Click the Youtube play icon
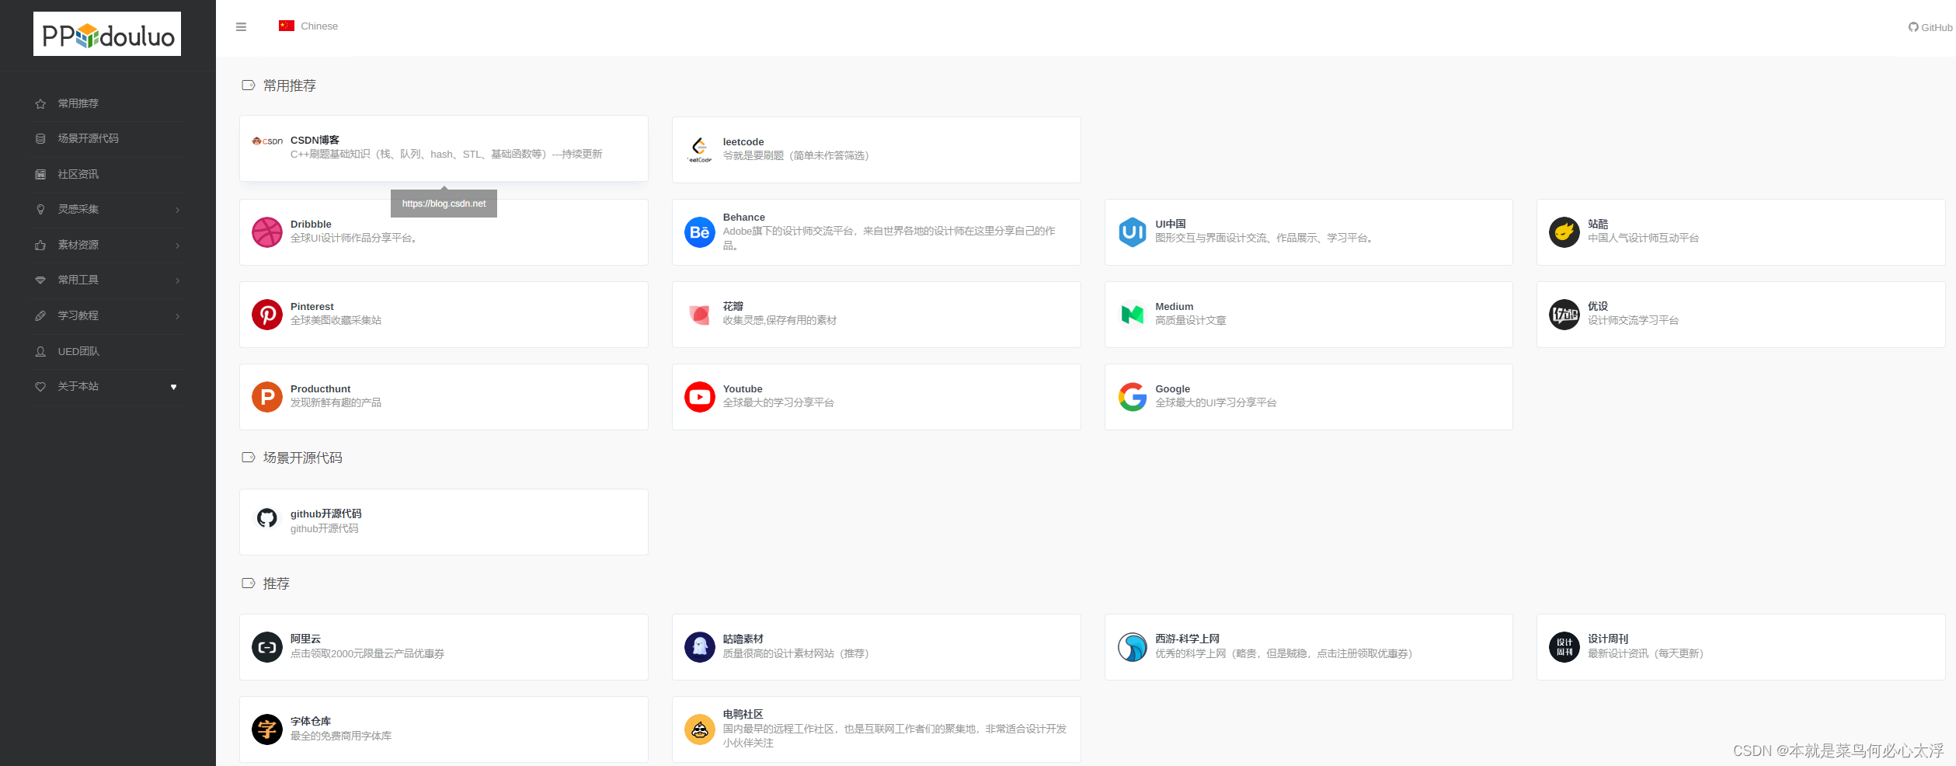1956x766 pixels. (x=699, y=397)
